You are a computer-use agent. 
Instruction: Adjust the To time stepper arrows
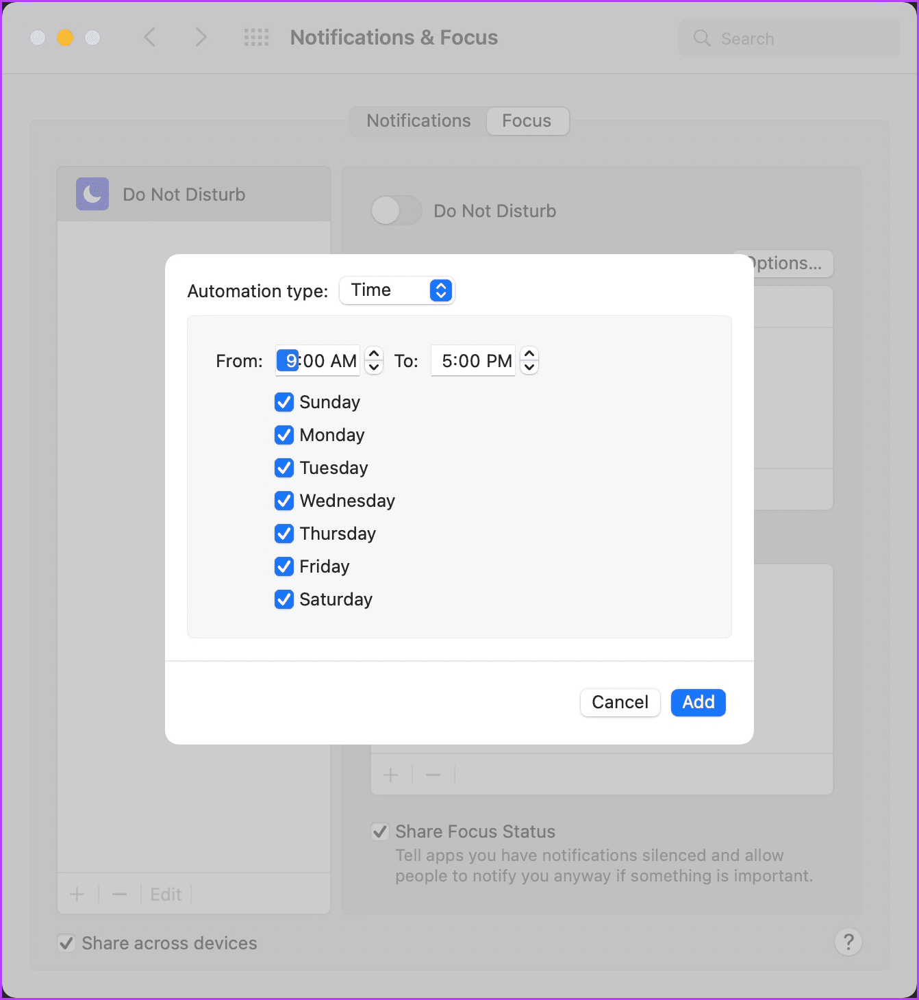[x=529, y=360]
